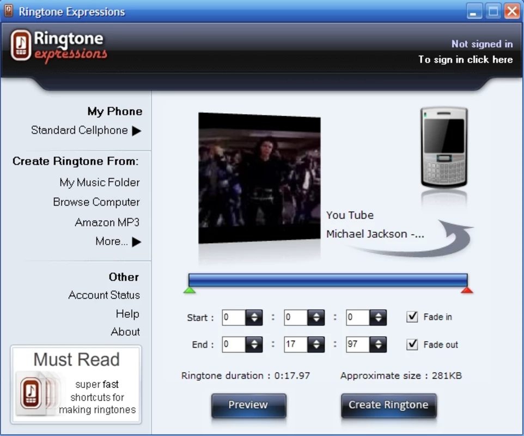Click the green start marker on timeline

coord(190,290)
